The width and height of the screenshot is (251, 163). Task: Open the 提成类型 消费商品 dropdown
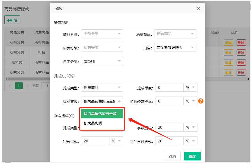click(102, 88)
